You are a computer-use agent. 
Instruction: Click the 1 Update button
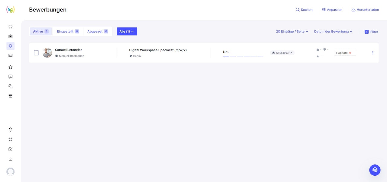point(345,53)
